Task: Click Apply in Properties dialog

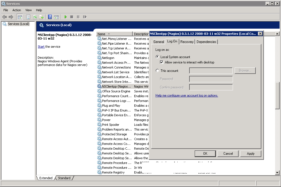Action: (251, 154)
